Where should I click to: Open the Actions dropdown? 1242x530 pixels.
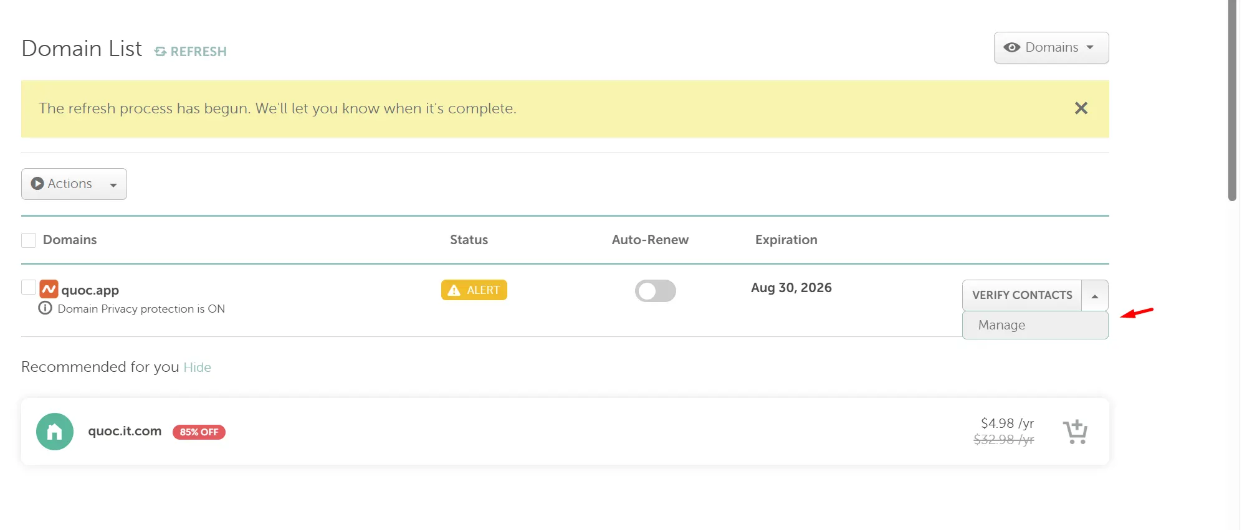74,184
